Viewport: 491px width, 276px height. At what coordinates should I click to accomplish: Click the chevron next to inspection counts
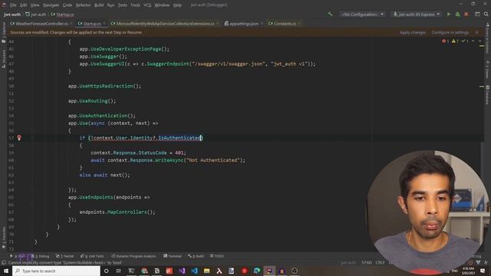(x=473, y=41)
